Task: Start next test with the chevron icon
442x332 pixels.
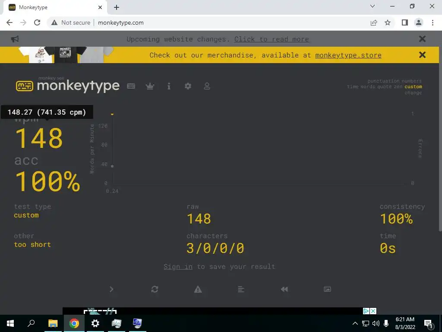Action: [x=111, y=289]
